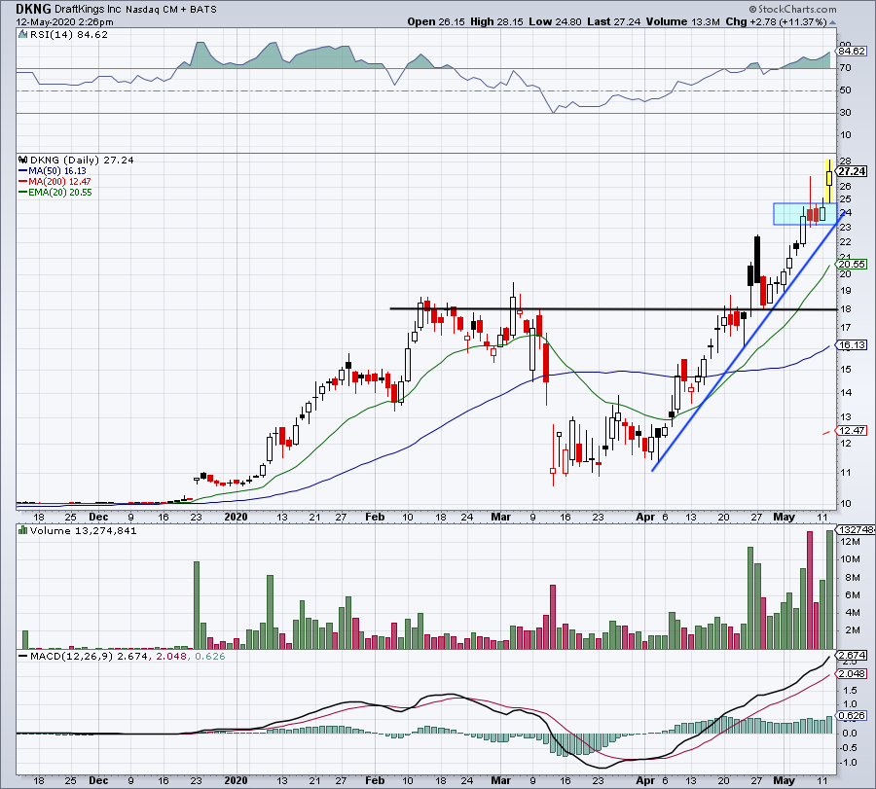Click the tall December 23 green volume bar

pos(197,605)
